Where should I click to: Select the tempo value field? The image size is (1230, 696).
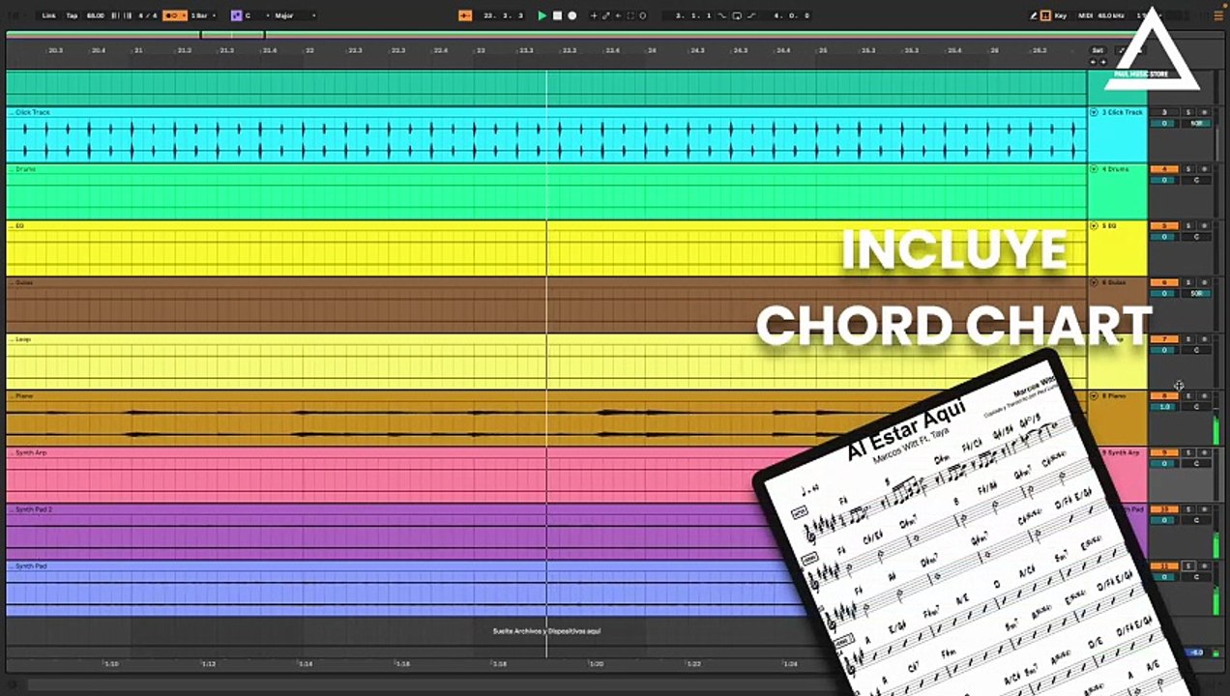pos(96,15)
